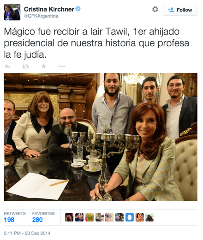View the 198 retweets list
This screenshot has width=203, height=240.
pos(15,217)
